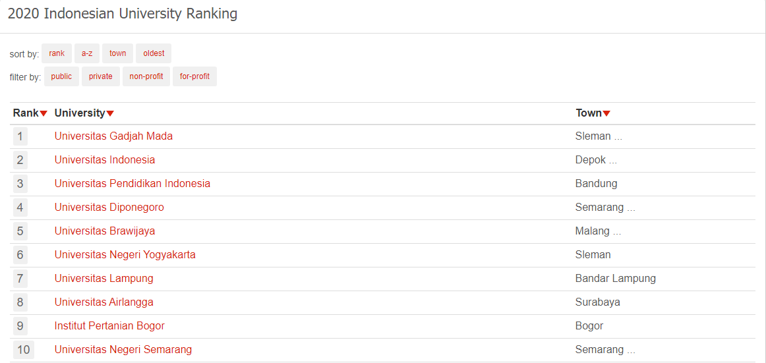Filter list to public universities
This screenshot has width=766, height=363.
(x=61, y=76)
